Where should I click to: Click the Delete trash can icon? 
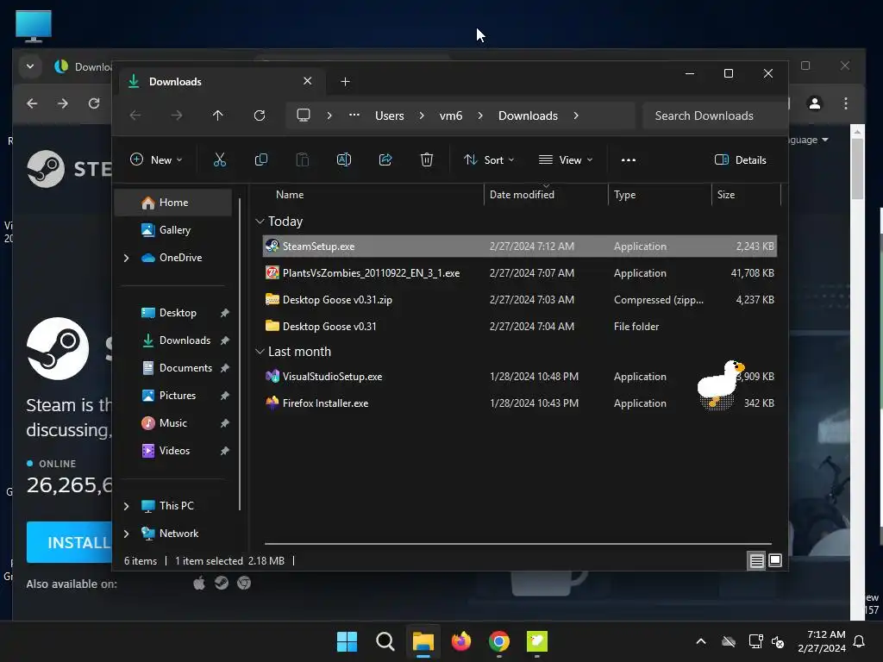[427, 159]
